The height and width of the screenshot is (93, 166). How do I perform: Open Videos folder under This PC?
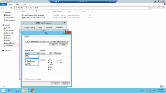(8, 41)
